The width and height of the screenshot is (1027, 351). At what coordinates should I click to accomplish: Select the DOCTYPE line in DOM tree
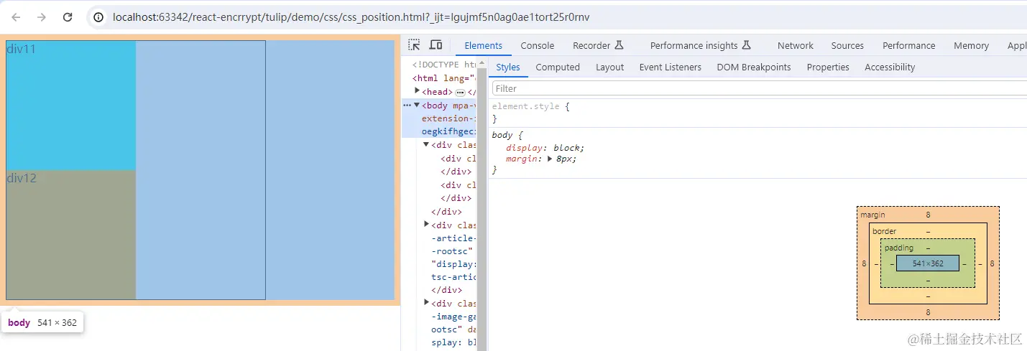pos(443,65)
